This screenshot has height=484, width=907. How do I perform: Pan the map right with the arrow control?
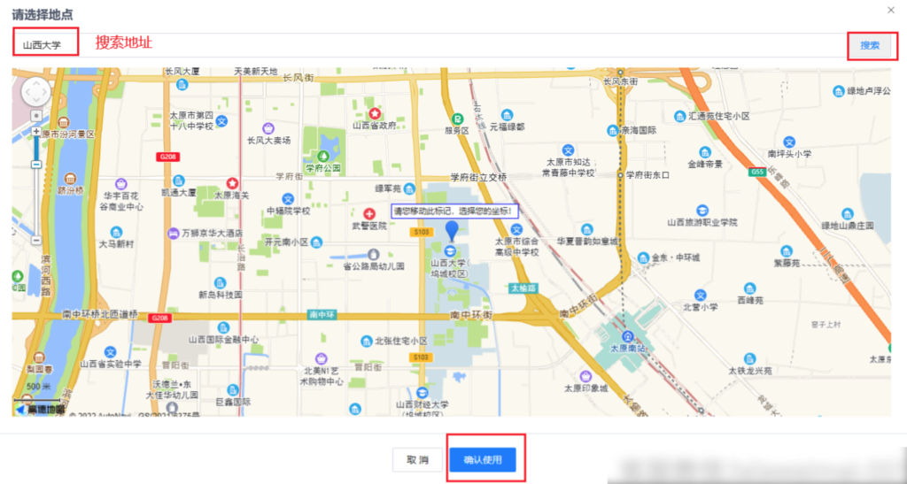click(x=46, y=92)
